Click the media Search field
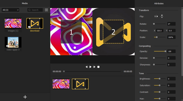The width and height of the screenshot is (183, 101). coord(35,10)
